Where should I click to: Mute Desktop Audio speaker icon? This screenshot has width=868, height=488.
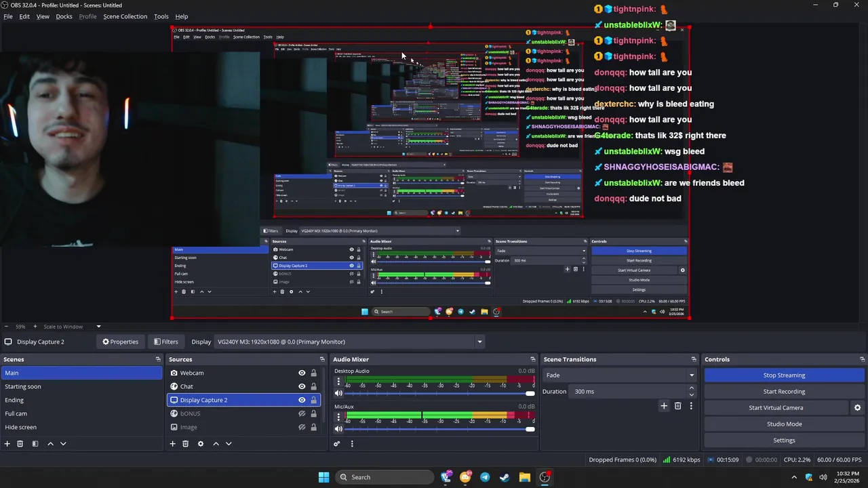coord(338,393)
